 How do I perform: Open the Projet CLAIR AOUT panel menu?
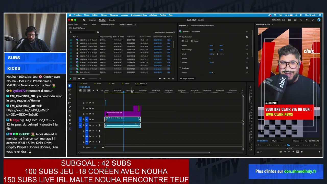pos(135,25)
